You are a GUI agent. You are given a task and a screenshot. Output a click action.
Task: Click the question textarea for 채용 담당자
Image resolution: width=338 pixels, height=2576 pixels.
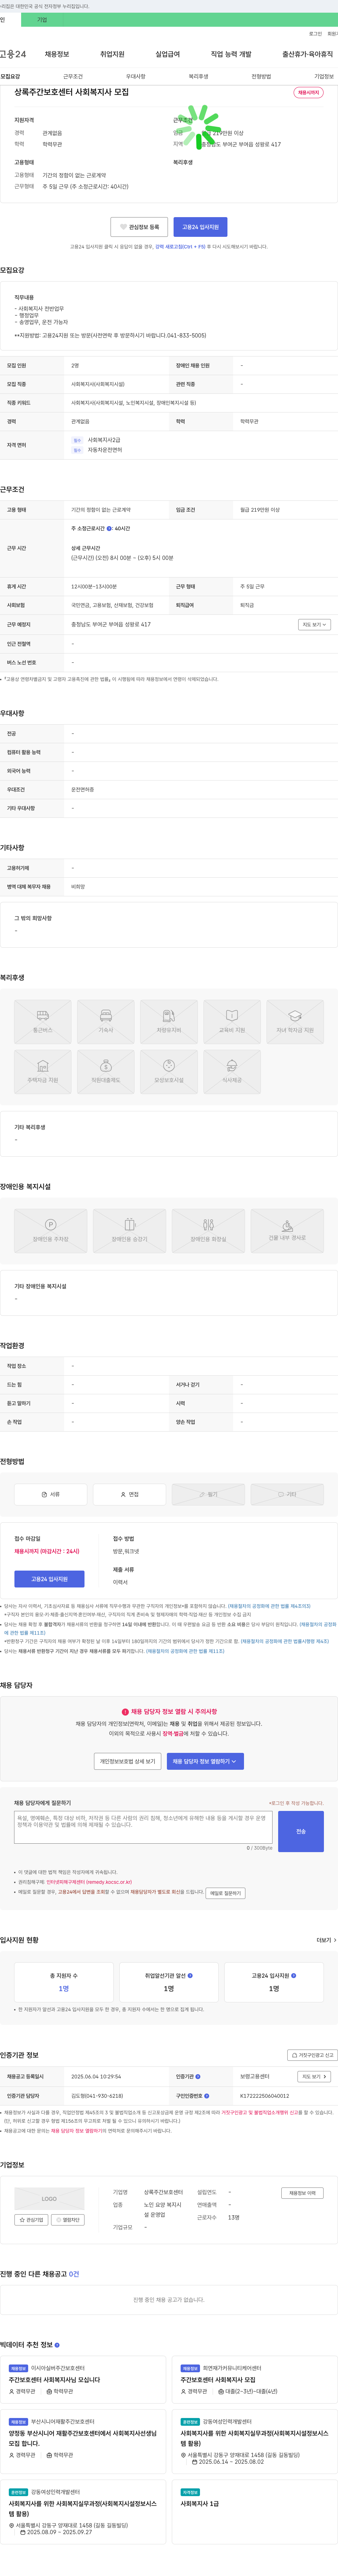(143, 1828)
